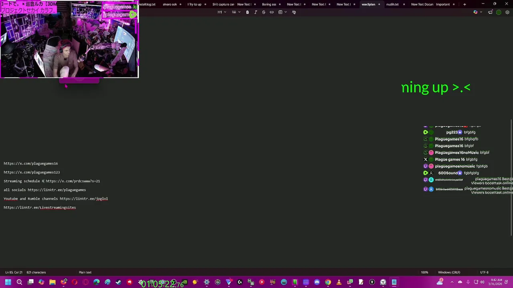
Task: Open Windows taskbar search
Action: 19,282
